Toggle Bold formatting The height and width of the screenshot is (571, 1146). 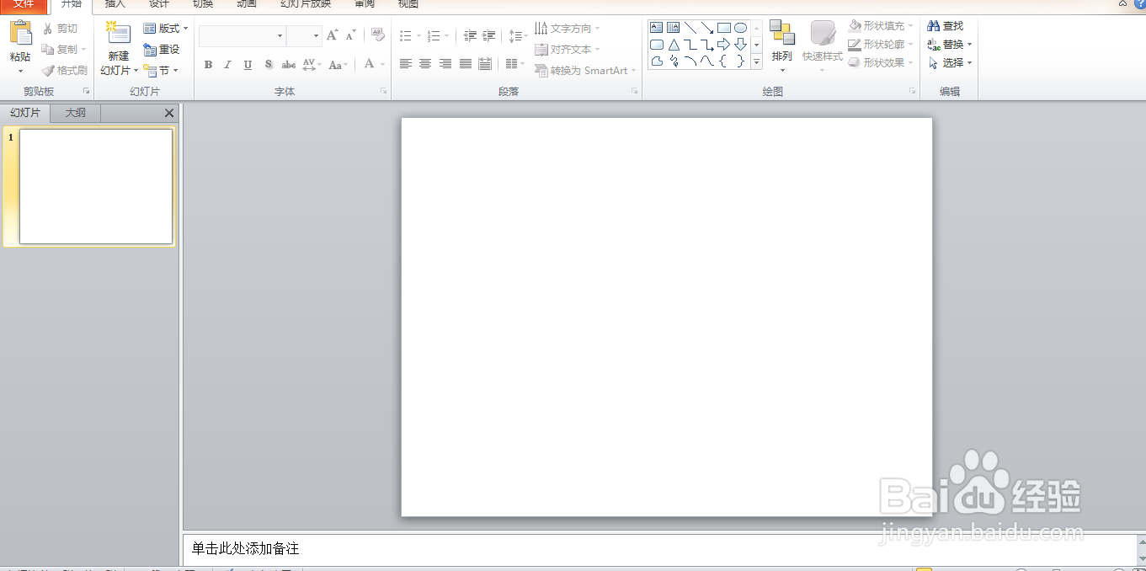click(x=208, y=64)
